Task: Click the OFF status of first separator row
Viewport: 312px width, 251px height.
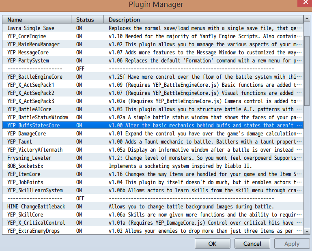Action: [80, 69]
